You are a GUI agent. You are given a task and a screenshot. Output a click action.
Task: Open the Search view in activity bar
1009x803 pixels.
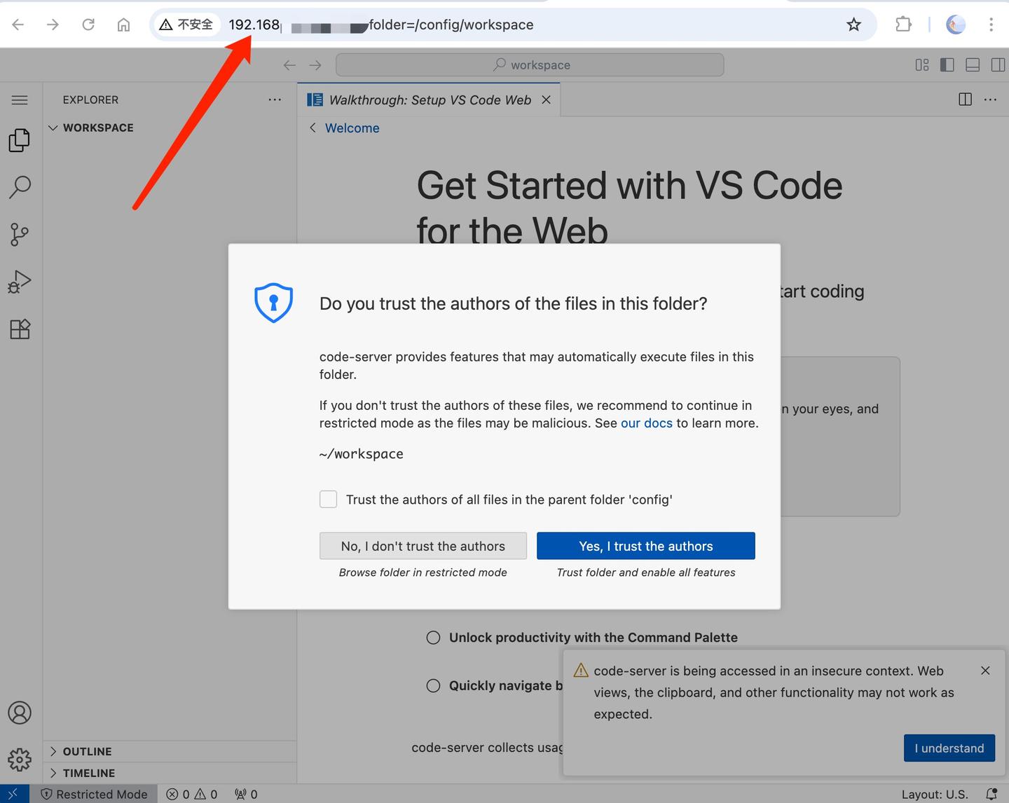(x=20, y=187)
